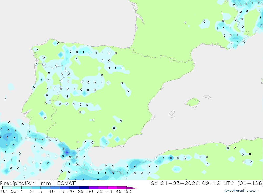
Task: Click the '(06+126)' forecast run text
Action: point(250,183)
